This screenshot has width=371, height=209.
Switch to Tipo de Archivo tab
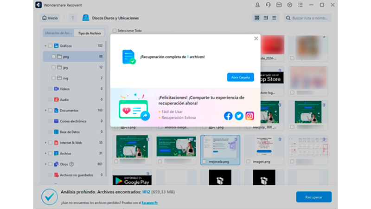(90, 33)
